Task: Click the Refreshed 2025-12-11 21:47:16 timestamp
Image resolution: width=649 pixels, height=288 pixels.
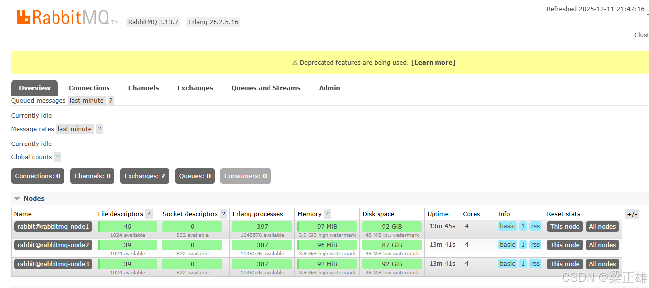Action: point(595,9)
